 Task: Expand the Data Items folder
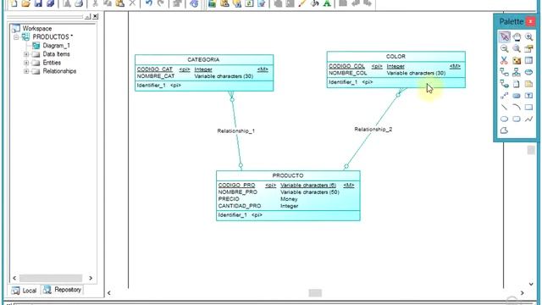[26, 54]
